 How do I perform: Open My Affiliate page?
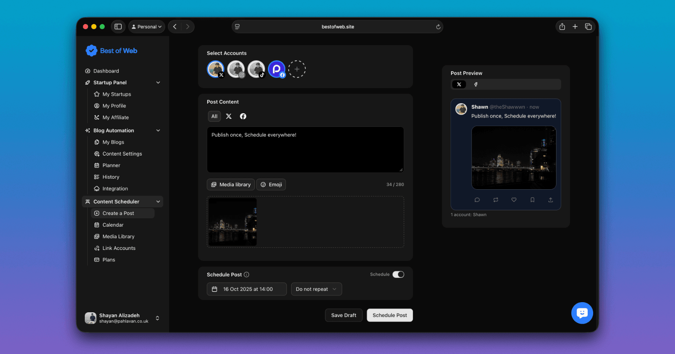tap(116, 118)
